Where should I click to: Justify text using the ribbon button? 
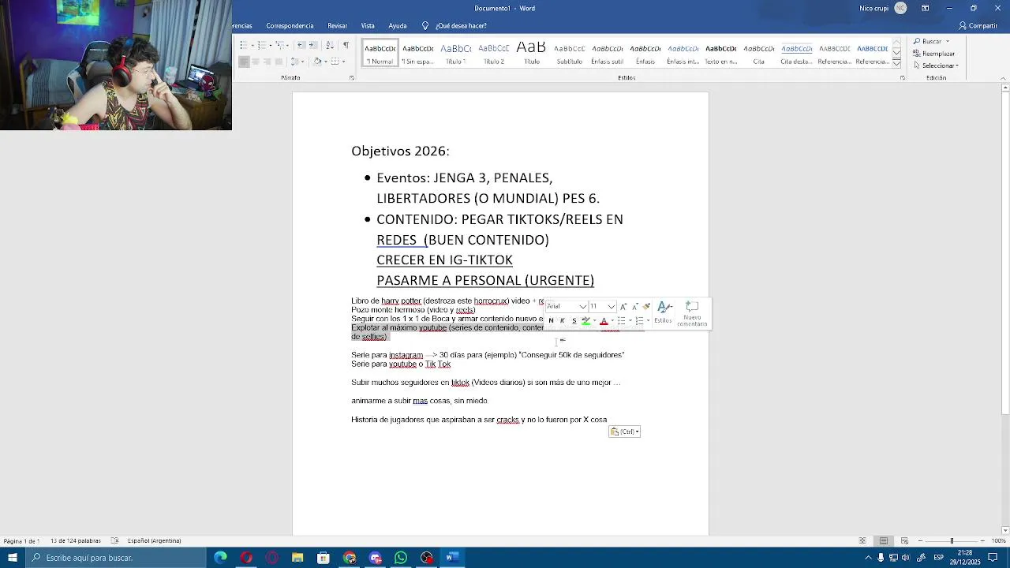(279, 62)
